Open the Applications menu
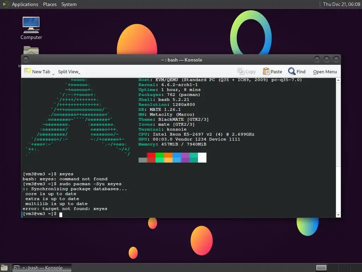 (x=25, y=4)
